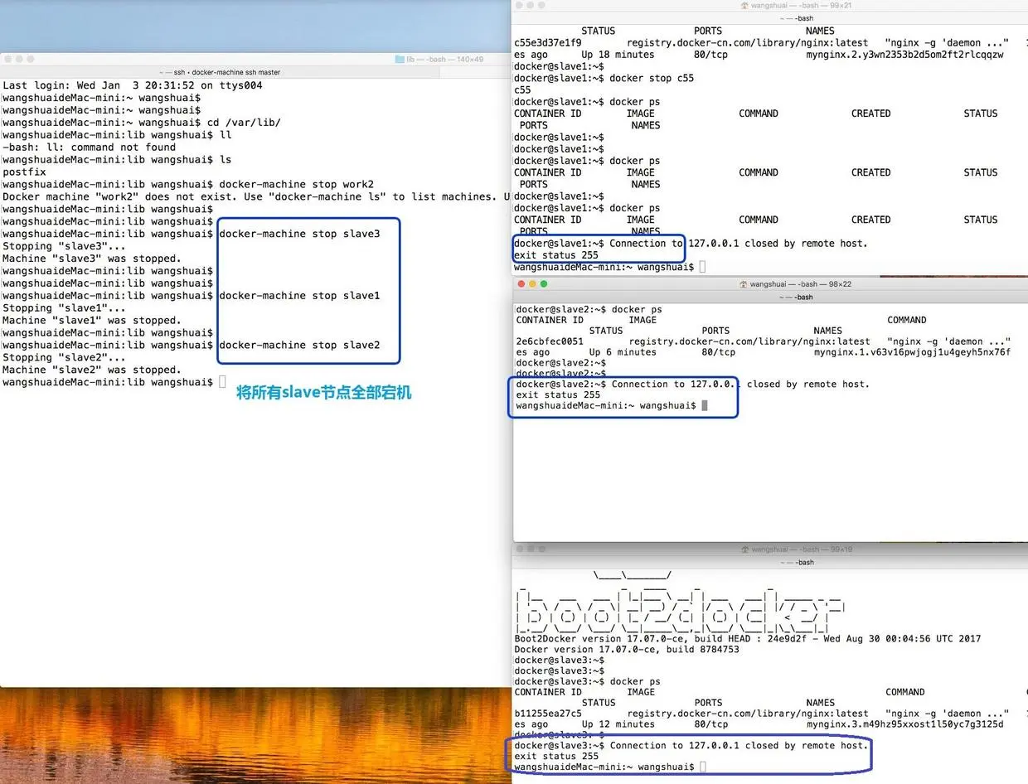Click 'exit status 255' in the slave1 window
The height and width of the screenshot is (784, 1028).
[x=556, y=255]
